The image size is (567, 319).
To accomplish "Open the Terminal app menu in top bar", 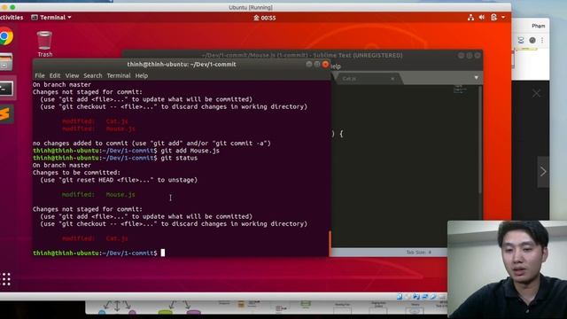I will point(51,18).
